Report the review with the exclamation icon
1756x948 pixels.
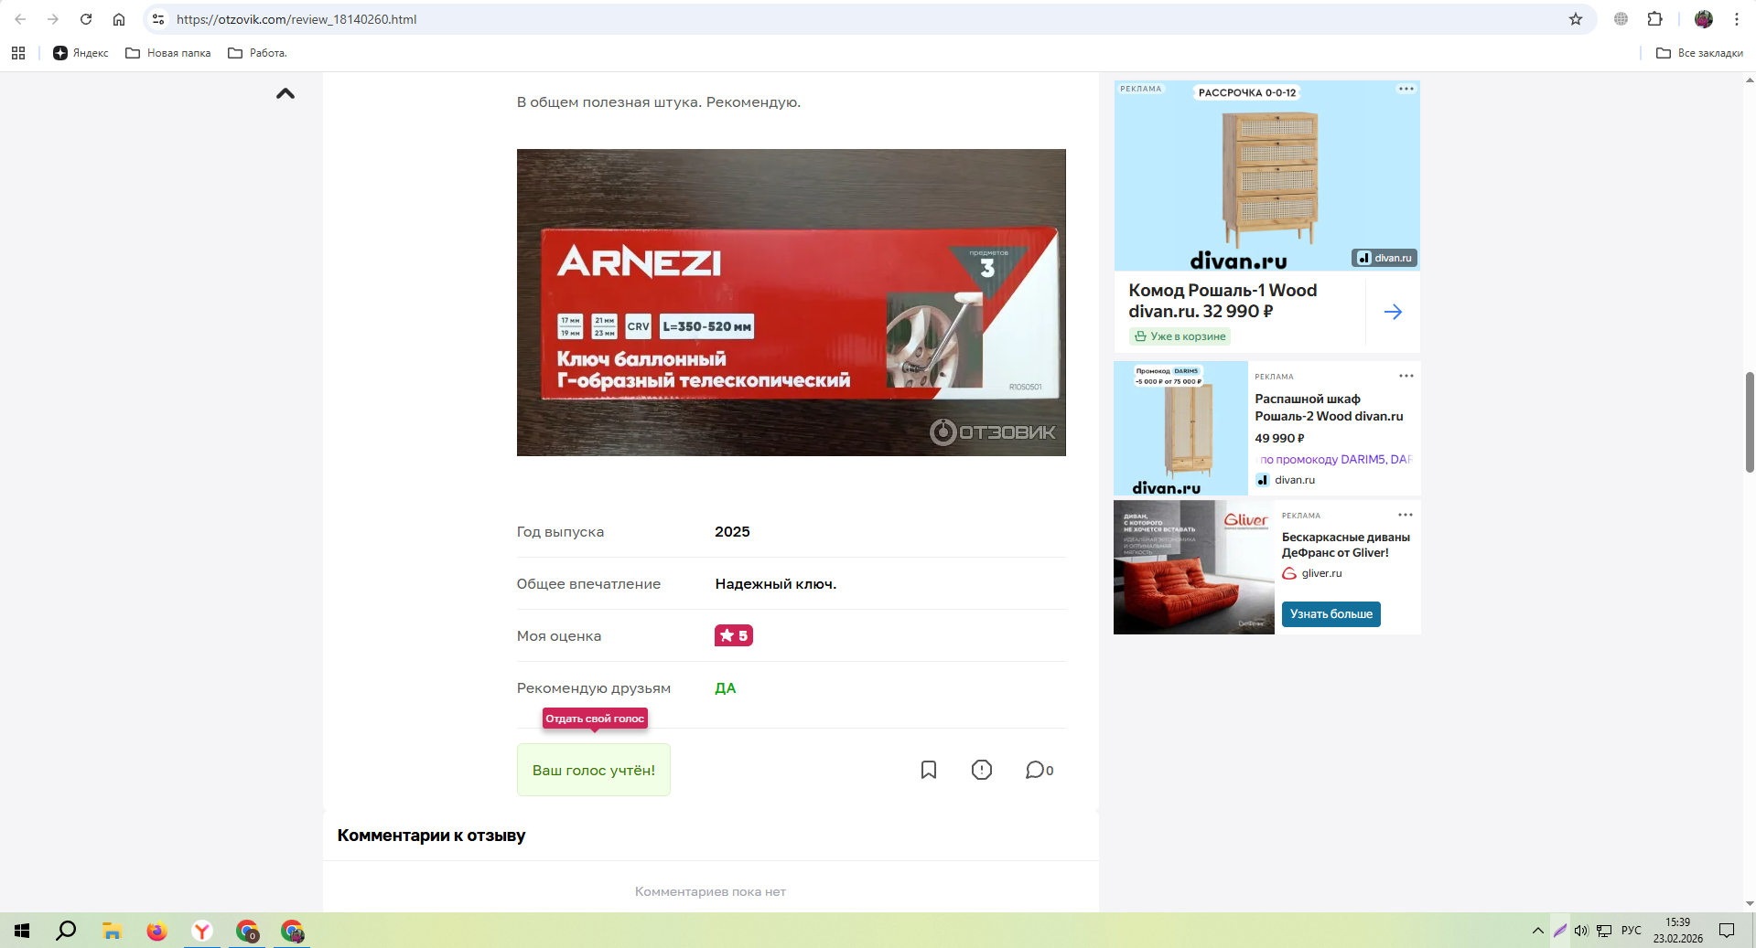coord(982,770)
